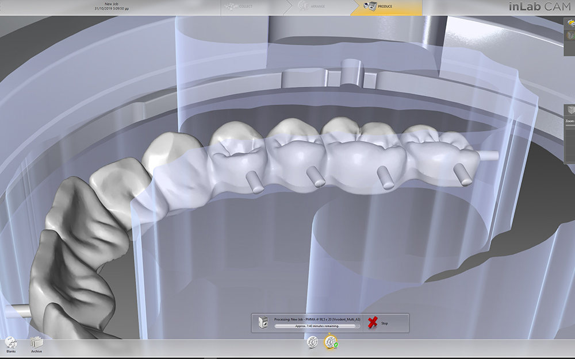Click the 'New Job' title text

coord(112,4)
